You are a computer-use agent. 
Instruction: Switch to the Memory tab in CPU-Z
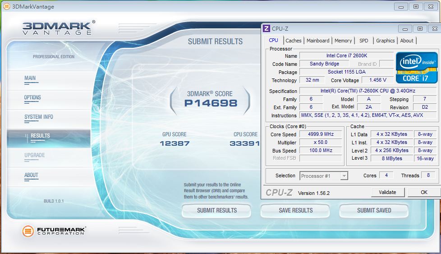pos(343,41)
